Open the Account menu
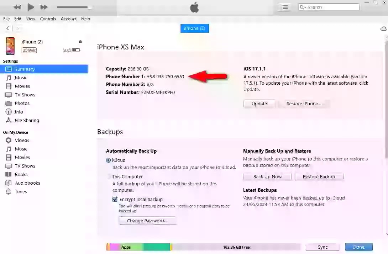 pos(69,19)
